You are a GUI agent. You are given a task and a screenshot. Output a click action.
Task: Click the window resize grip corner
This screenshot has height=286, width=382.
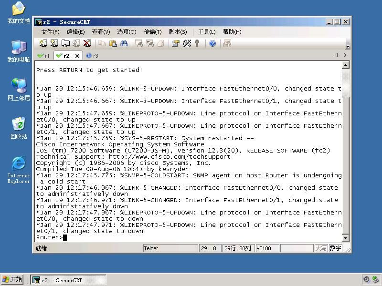click(348, 249)
